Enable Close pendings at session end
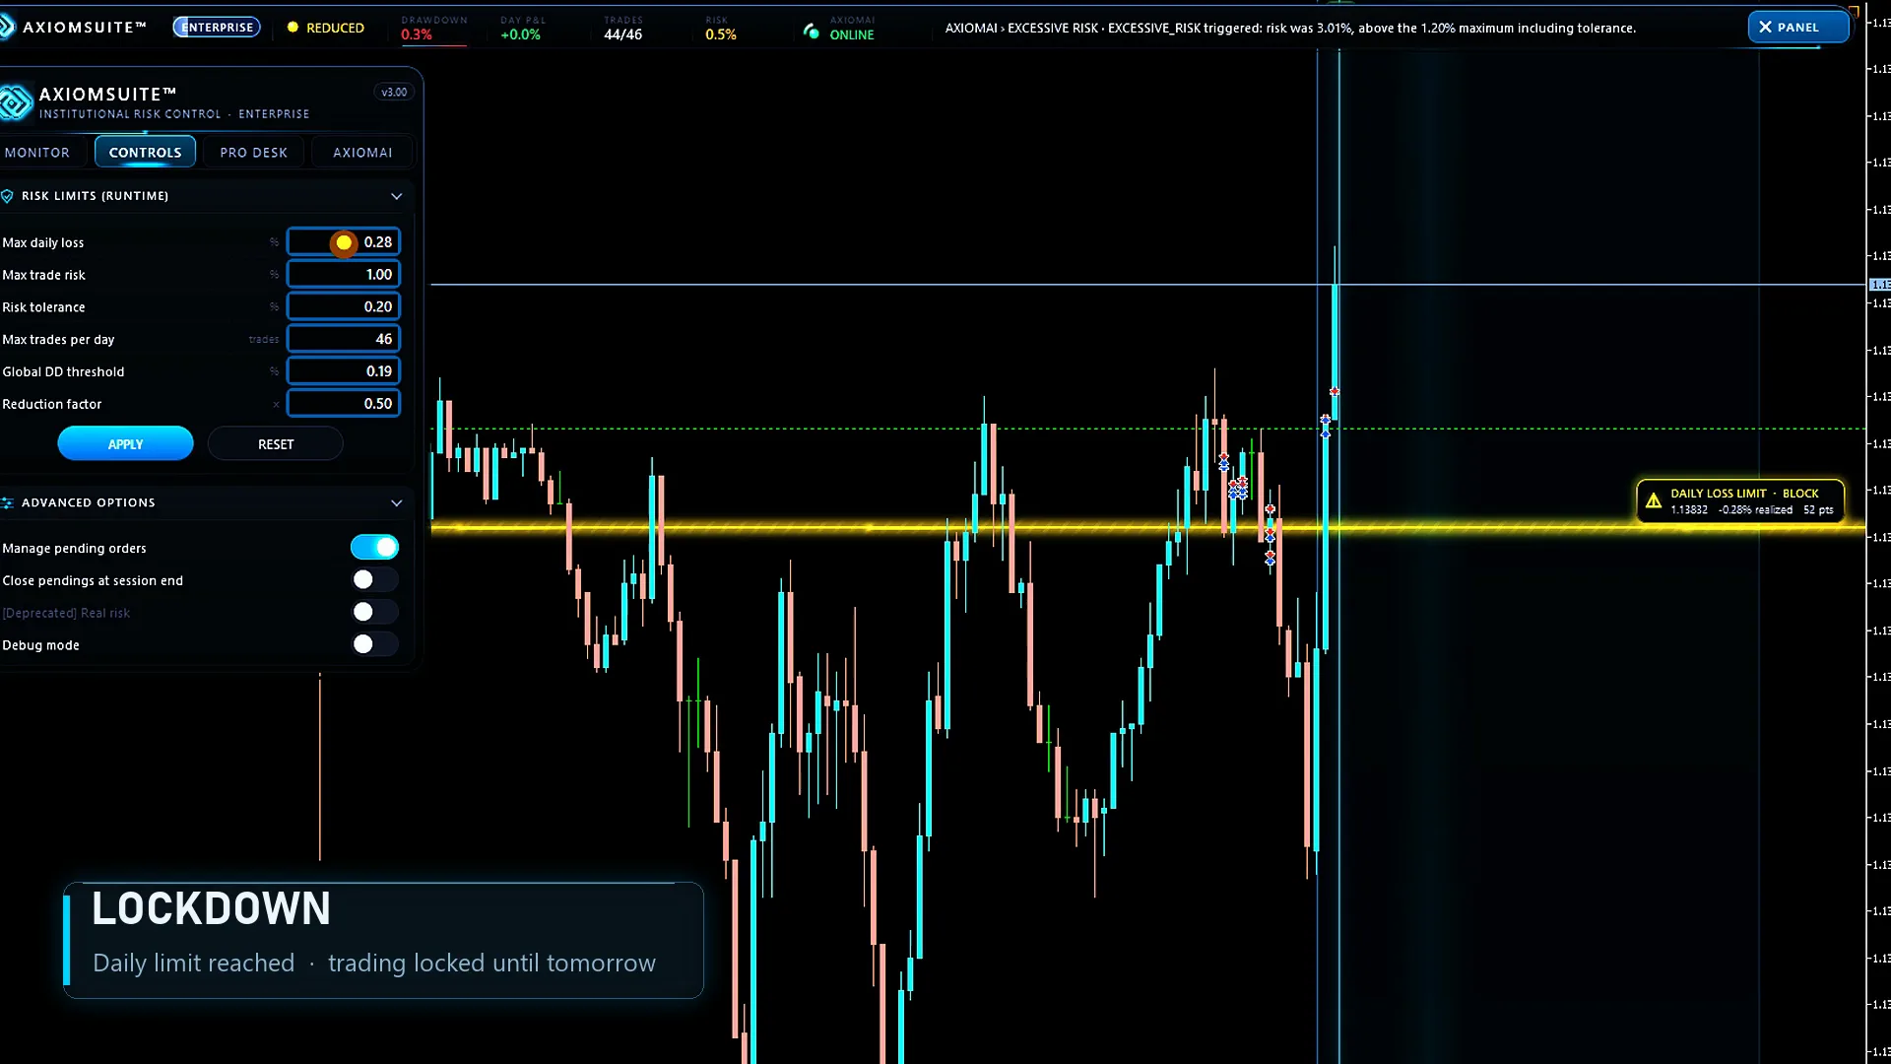Screen dimensions: 1891x1064 374,579
